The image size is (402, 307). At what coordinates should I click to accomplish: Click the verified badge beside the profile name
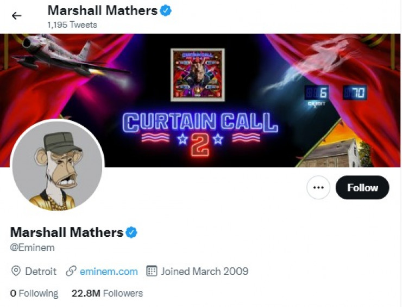[x=131, y=232]
